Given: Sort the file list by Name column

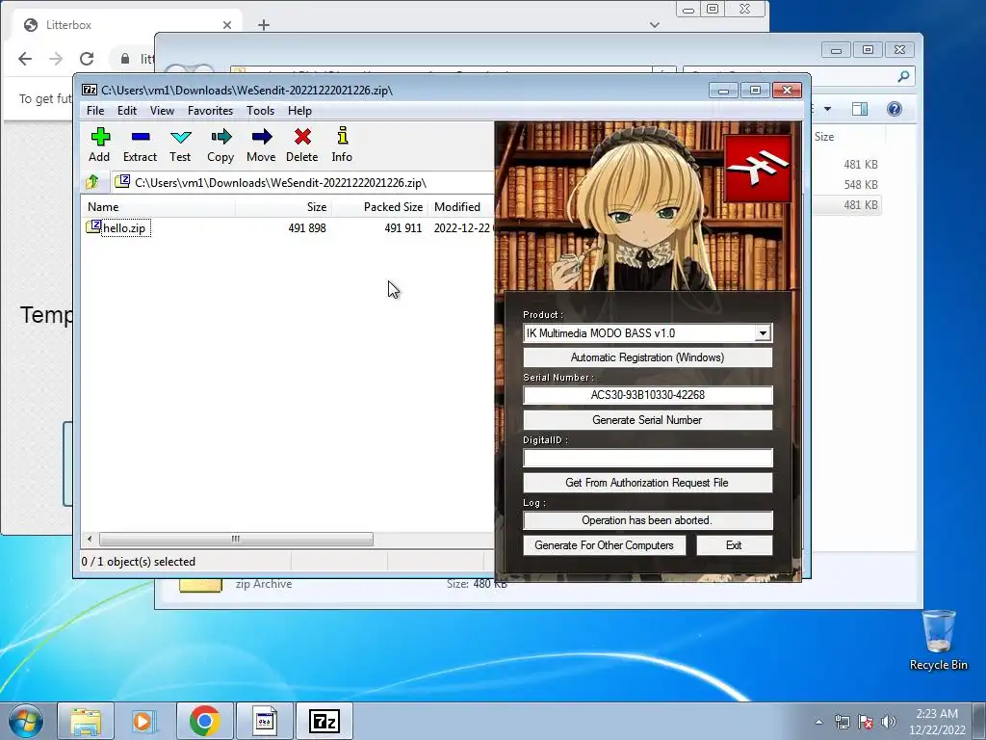Looking at the screenshot, I should coord(159,207).
